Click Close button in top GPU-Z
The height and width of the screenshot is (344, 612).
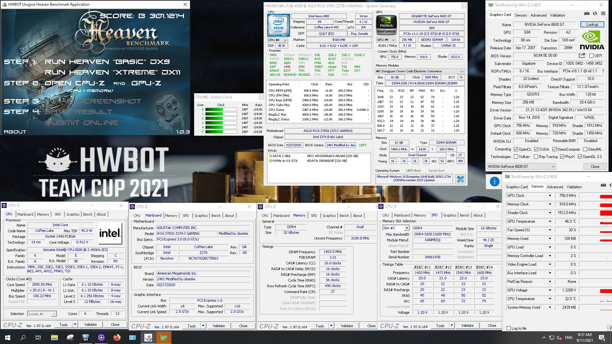tap(595, 166)
